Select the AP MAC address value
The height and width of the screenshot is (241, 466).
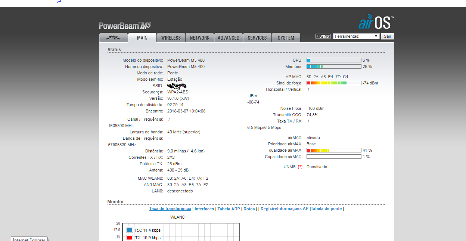pyautogui.click(x=327, y=77)
